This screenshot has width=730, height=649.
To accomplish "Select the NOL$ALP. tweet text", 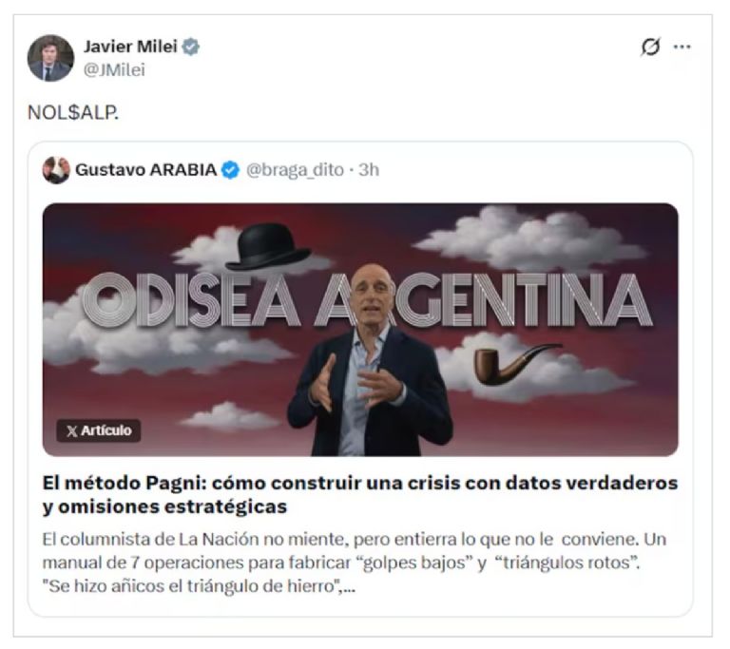I will (x=73, y=112).
